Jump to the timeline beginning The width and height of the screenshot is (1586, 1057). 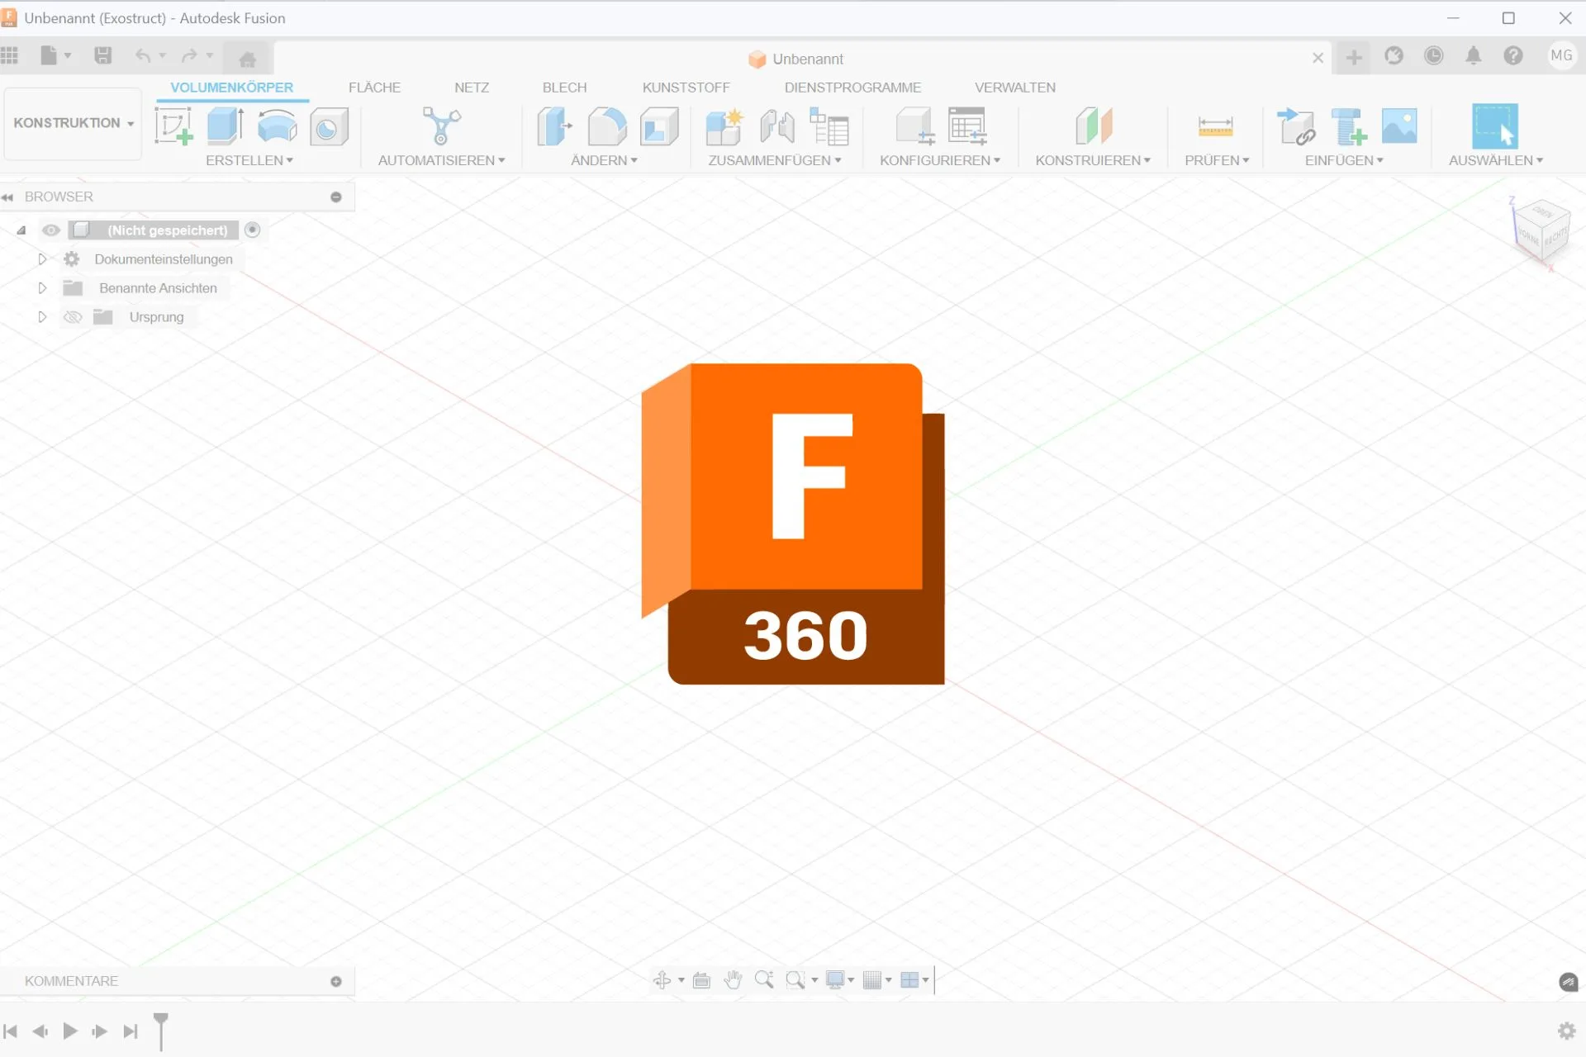coord(10,1031)
